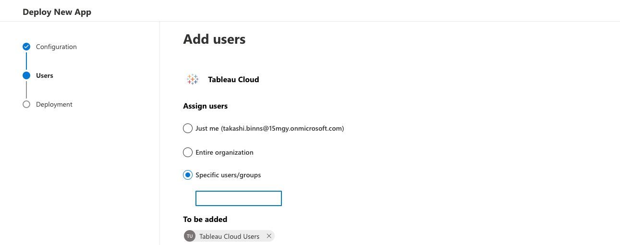Image resolution: width=620 pixels, height=245 pixels.
Task: Open the Deployment step label
Action: pos(54,104)
